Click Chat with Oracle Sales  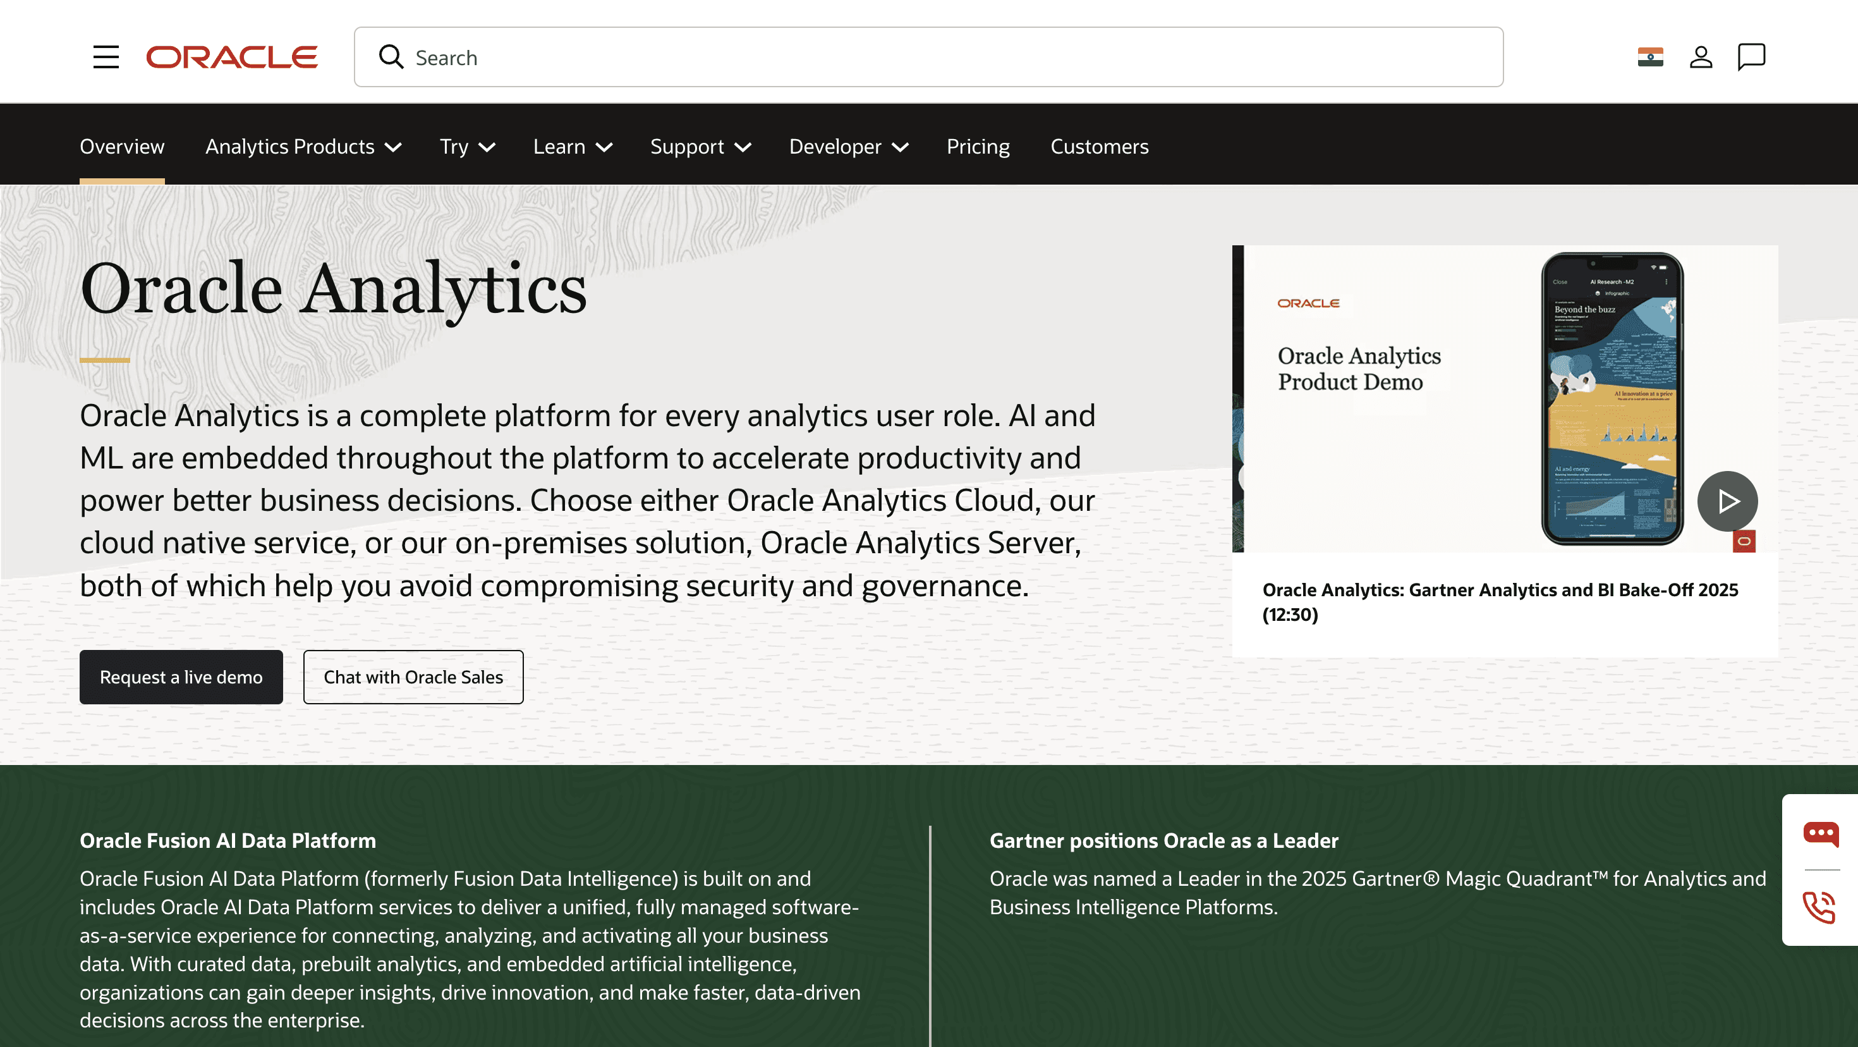pos(413,677)
